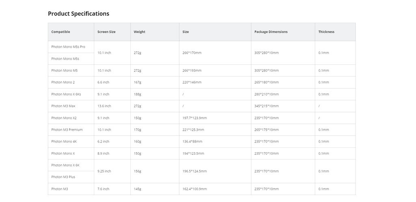The width and height of the screenshot is (416, 202).
Task: Select the Photon M3 cell
Action: pos(71,189)
